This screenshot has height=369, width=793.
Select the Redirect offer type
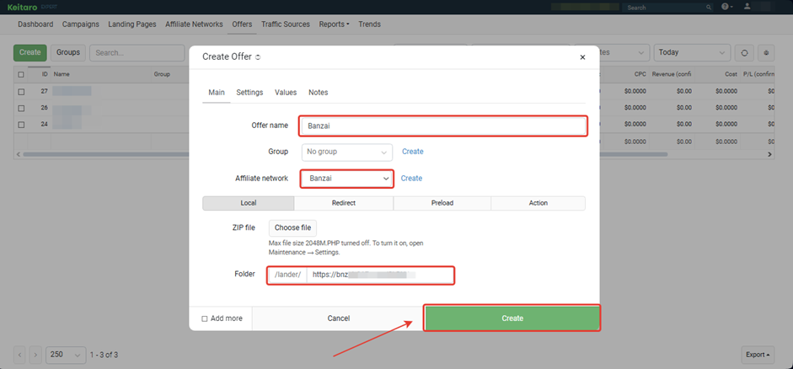343,203
